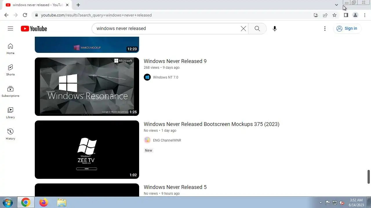Expand the tab search dropdown arrow
This screenshot has height=208, width=371.
pyautogui.click(x=336, y=5)
